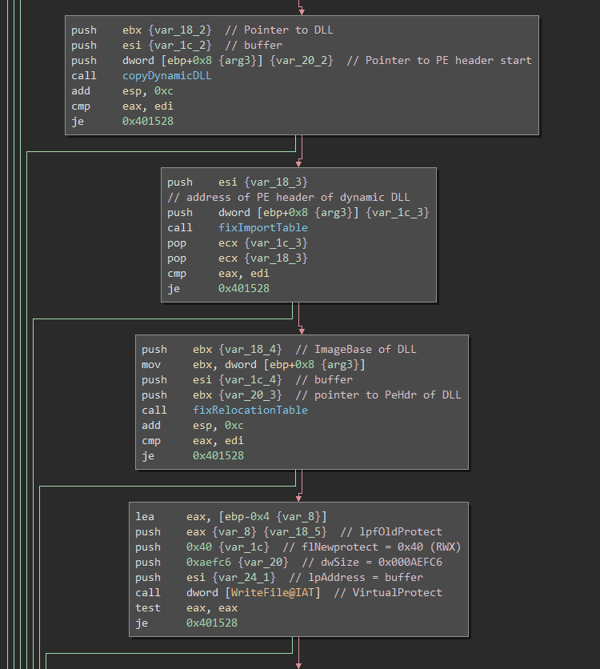Select the var_20_3 variable token
The height and width of the screenshot is (669, 600).
coord(250,395)
